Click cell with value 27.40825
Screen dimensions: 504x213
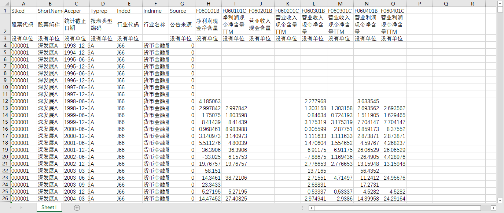click(235, 198)
